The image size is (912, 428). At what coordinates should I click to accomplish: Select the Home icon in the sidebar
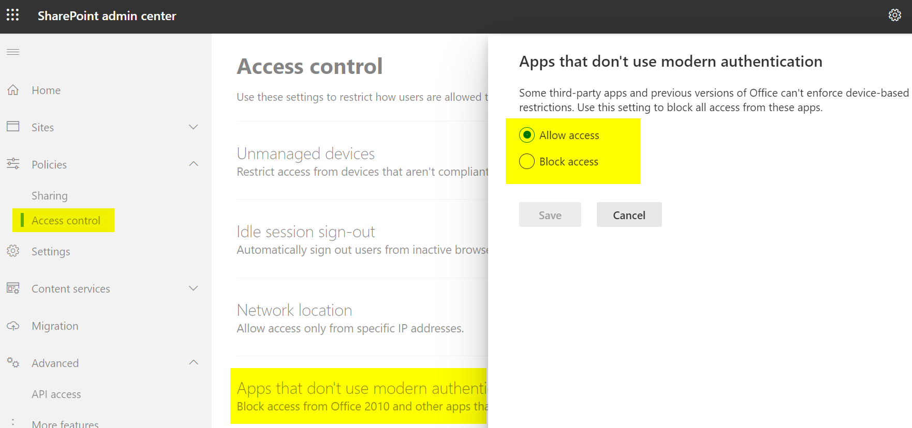click(x=13, y=89)
